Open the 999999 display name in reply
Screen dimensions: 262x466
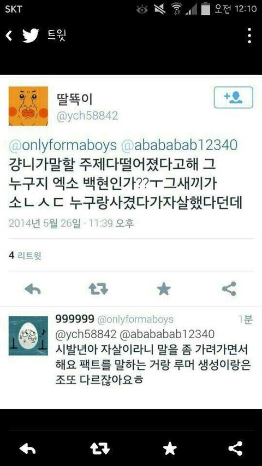[75, 319]
